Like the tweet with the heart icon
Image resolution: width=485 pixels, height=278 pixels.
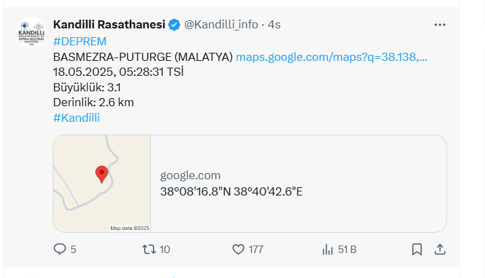pos(238,250)
